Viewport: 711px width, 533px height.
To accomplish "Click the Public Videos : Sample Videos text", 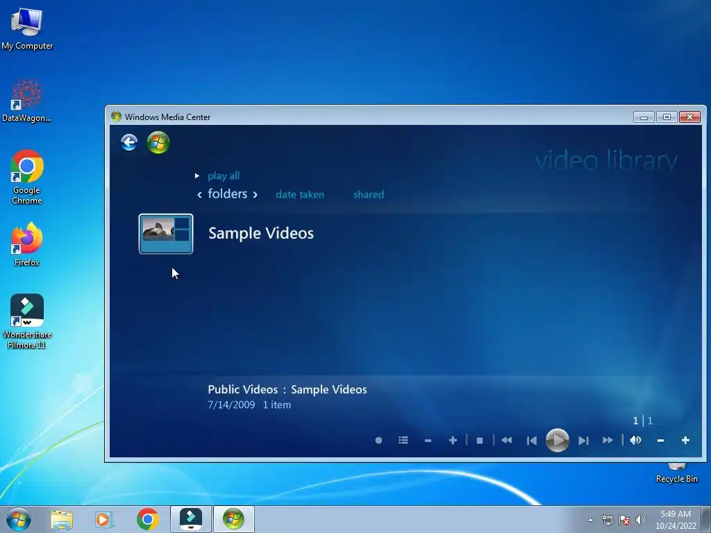I will pyautogui.click(x=287, y=389).
